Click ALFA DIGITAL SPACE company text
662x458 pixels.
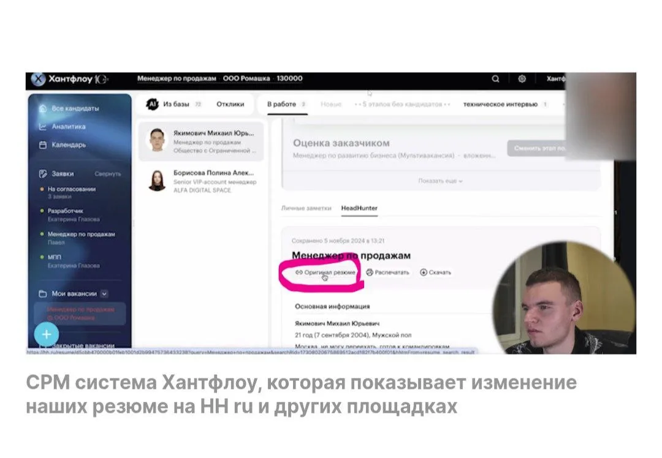point(202,190)
